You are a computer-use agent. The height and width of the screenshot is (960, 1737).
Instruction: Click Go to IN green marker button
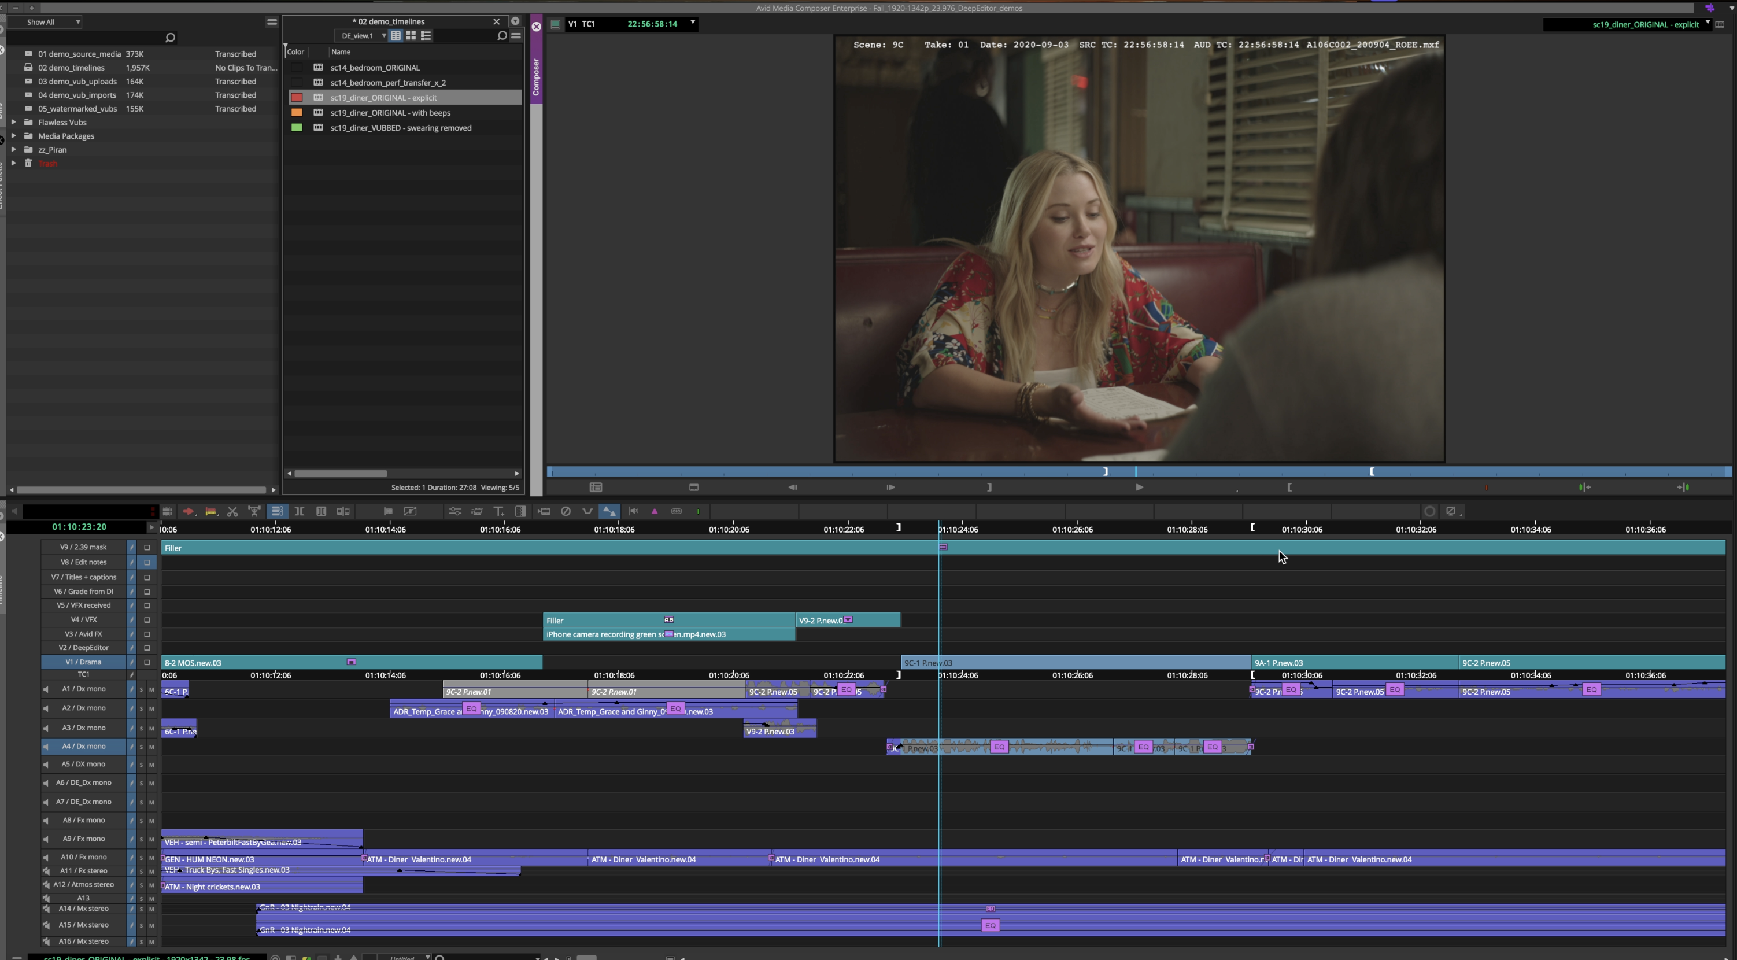click(x=1584, y=487)
